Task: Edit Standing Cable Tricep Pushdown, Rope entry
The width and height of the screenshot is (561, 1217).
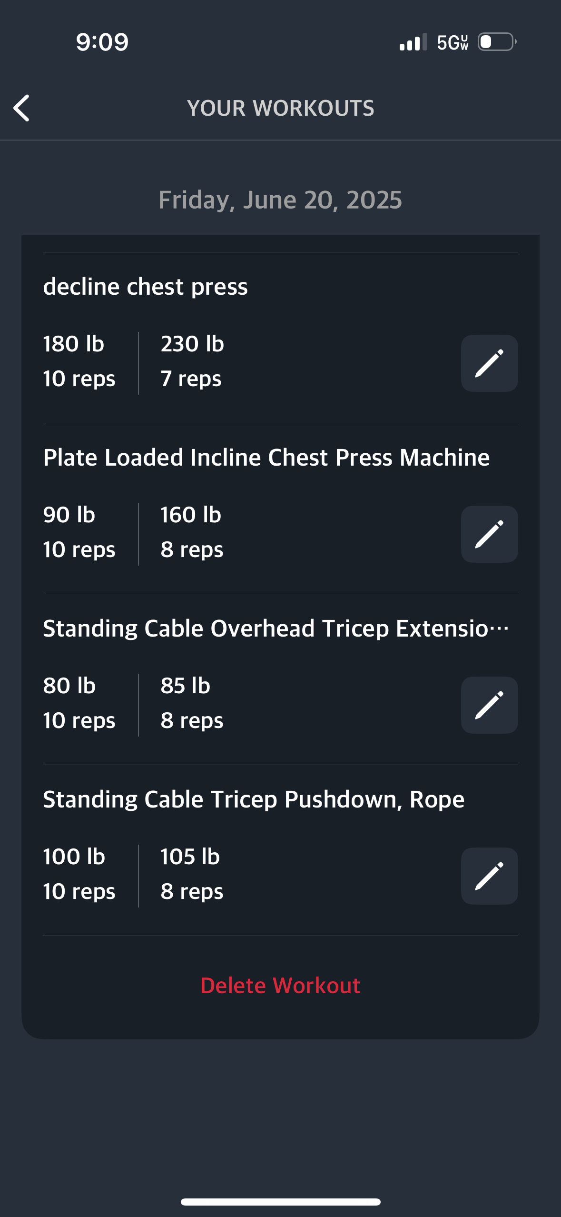Action: [489, 876]
